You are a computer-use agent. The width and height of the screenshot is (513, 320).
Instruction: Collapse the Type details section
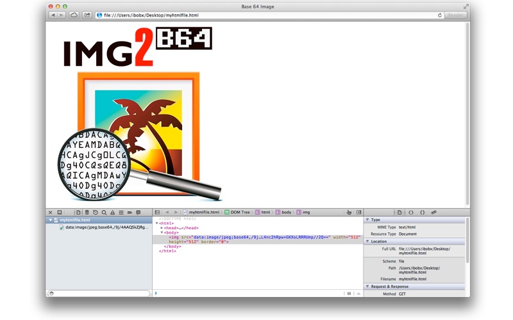pos(367,220)
